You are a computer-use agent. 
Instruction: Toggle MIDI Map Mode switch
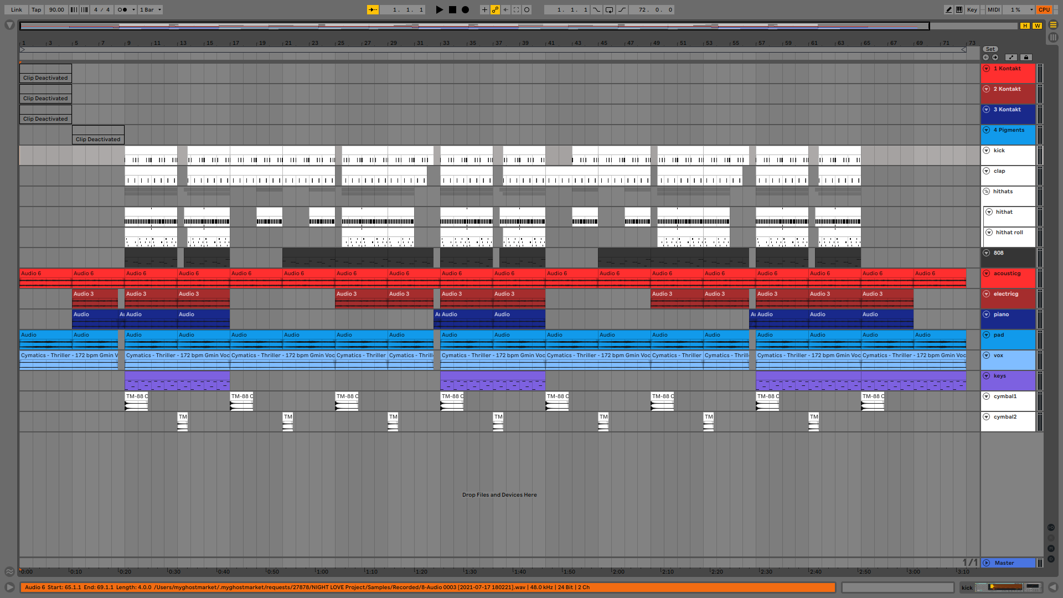tap(994, 9)
